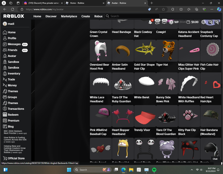
Task: Open Edge Copilot icon
Action: [x=219, y=9]
